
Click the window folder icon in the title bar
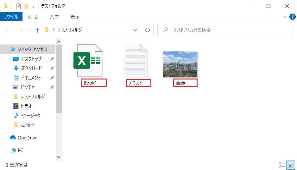(6, 6)
